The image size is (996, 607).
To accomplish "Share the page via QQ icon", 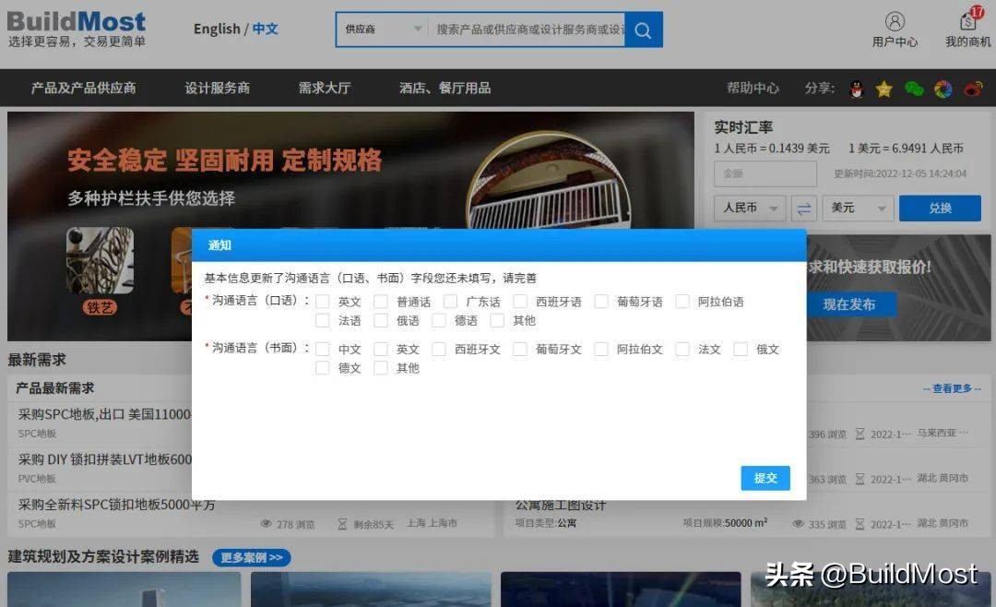I will tap(857, 89).
